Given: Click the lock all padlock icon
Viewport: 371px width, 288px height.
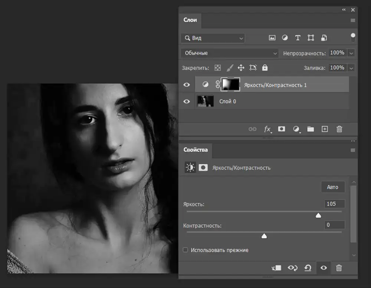Looking at the screenshot, I should (x=265, y=68).
